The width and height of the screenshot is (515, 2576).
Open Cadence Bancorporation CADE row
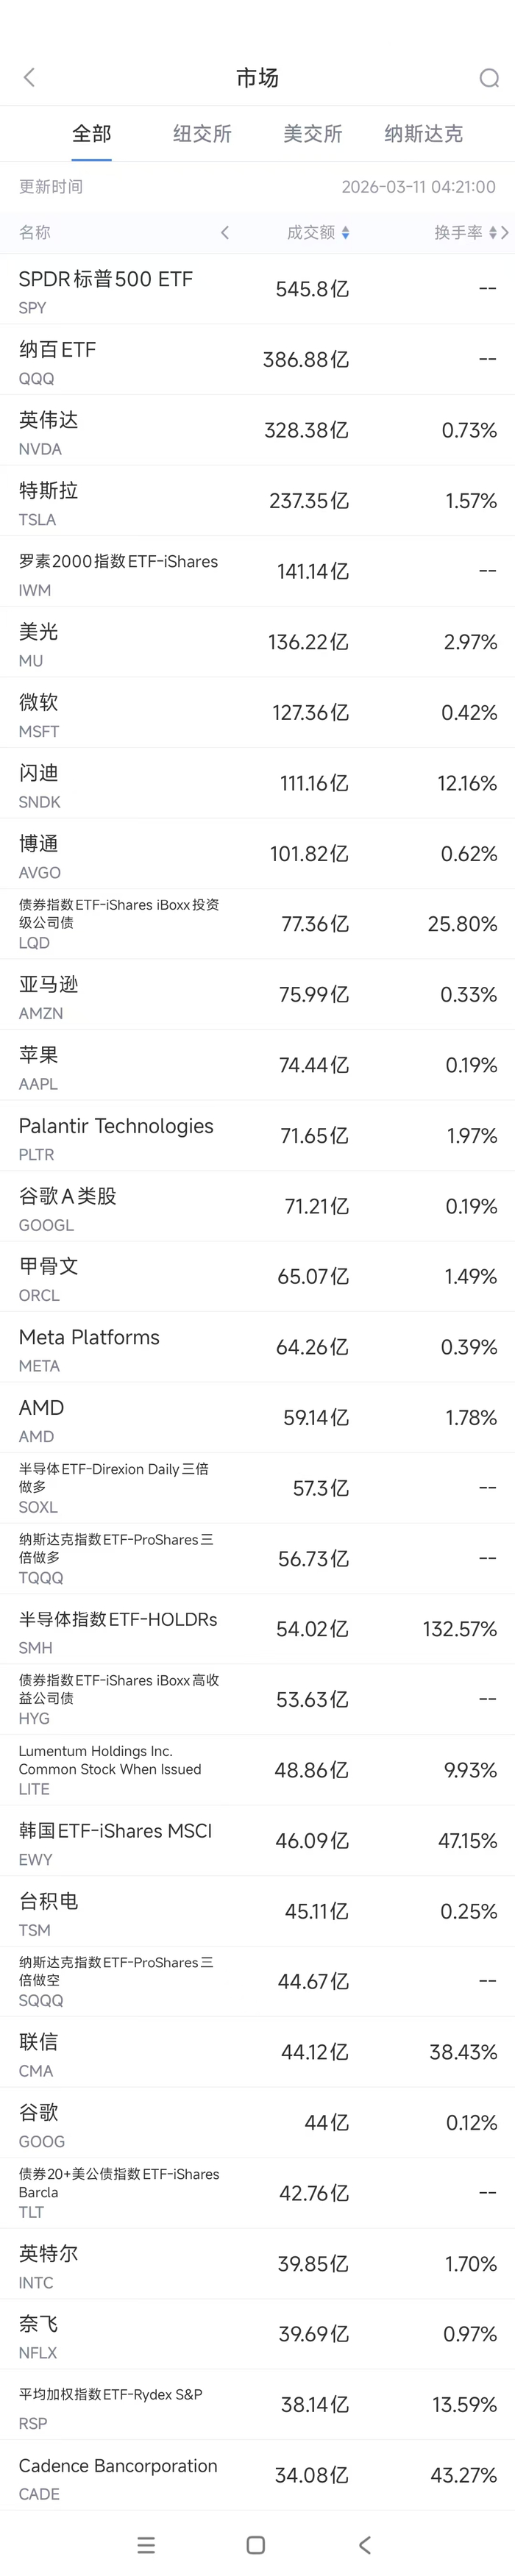coord(257,2476)
